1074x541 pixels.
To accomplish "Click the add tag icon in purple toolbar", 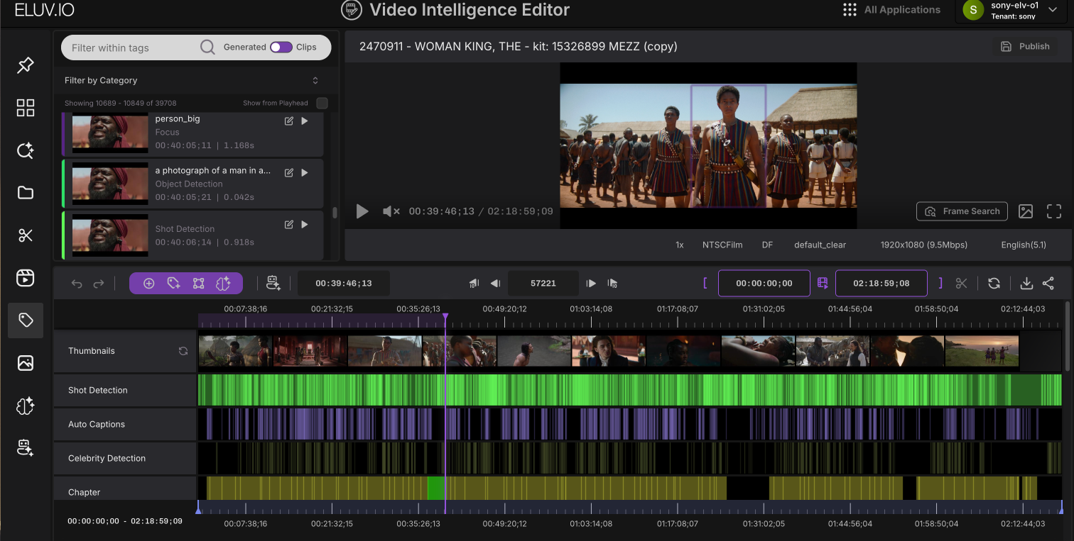I will (173, 284).
